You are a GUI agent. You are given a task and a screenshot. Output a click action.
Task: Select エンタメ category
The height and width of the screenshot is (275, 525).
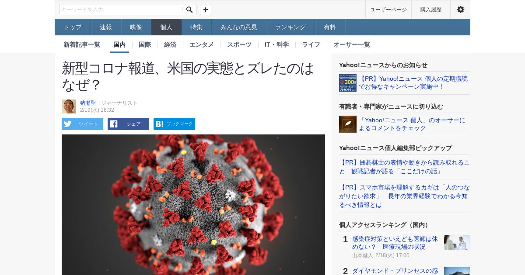click(x=202, y=45)
